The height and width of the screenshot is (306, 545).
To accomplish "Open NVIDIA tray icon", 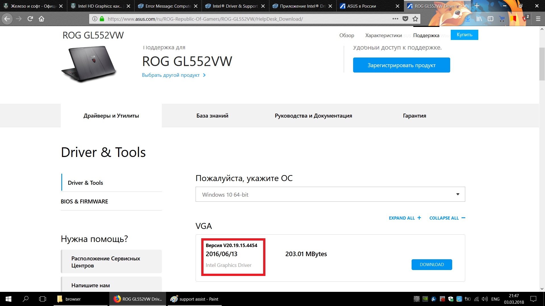I will click(x=425, y=299).
